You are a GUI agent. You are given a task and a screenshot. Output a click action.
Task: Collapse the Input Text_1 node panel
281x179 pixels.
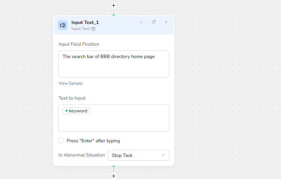(141, 22)
